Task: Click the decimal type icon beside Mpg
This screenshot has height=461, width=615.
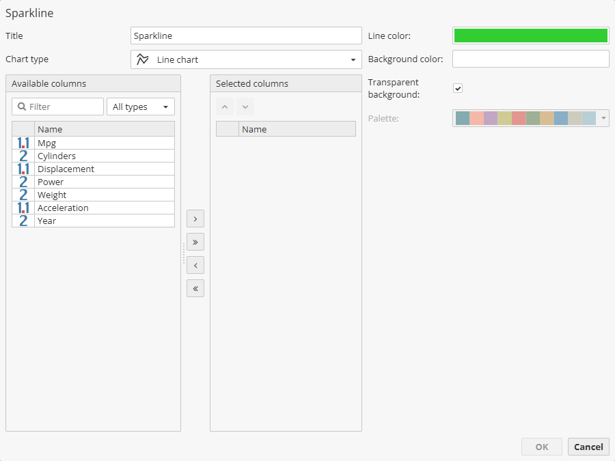Action: [23, 143]
